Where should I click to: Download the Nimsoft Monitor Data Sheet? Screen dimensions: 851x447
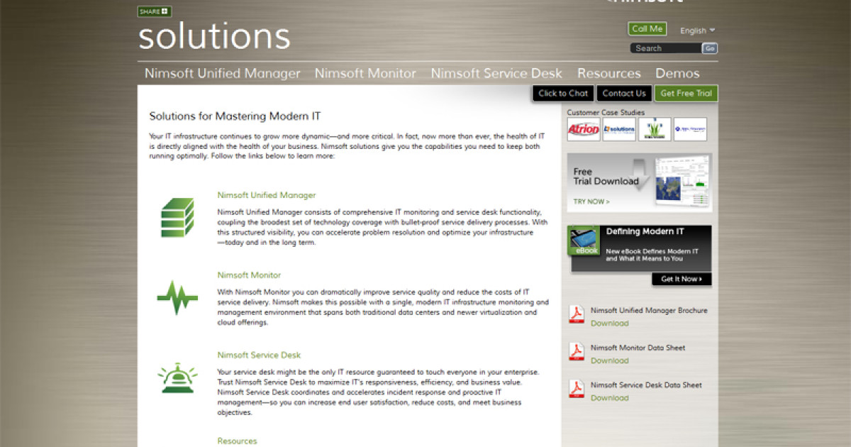pos(609,360)
